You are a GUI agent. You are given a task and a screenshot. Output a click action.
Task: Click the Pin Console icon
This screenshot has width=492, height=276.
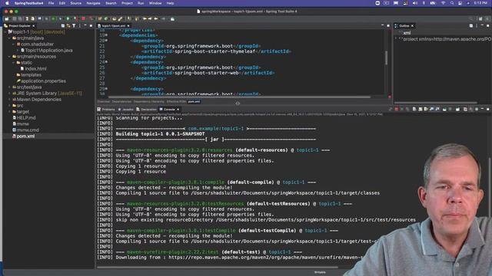tap(444, 109)
